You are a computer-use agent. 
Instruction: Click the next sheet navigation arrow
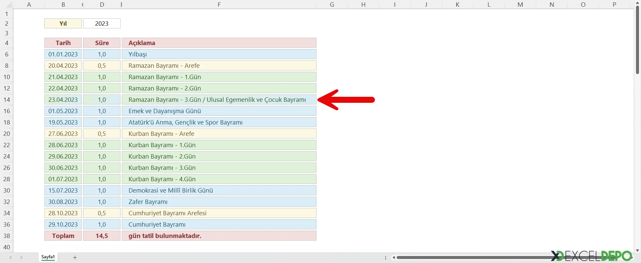(21, 257)
